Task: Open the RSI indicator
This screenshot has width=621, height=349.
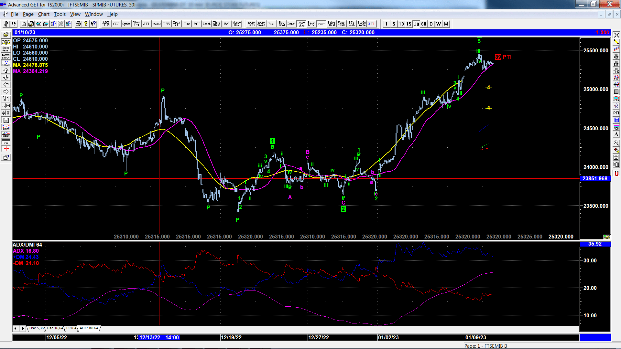Action: pos(196,24)
